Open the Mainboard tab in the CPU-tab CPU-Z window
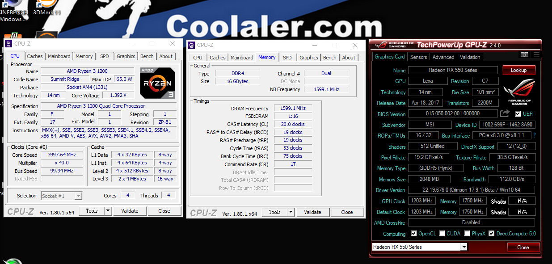Image resolution: width=552 pixels, height=264 pixels. (59, 56)
